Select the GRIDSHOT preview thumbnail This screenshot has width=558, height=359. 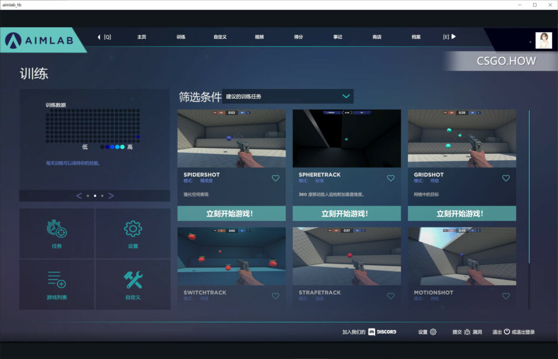point(462,139)
